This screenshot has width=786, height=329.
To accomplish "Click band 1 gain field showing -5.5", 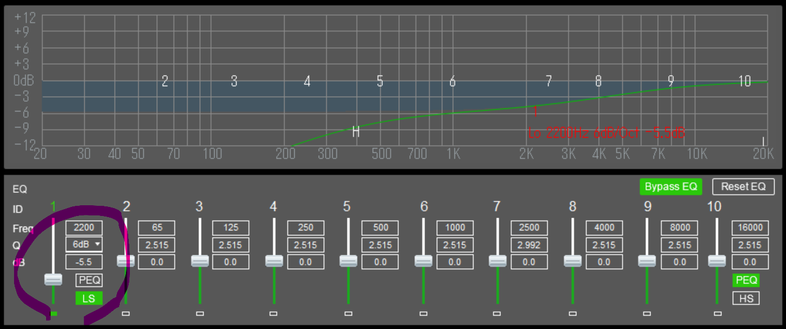I will 84,262.
